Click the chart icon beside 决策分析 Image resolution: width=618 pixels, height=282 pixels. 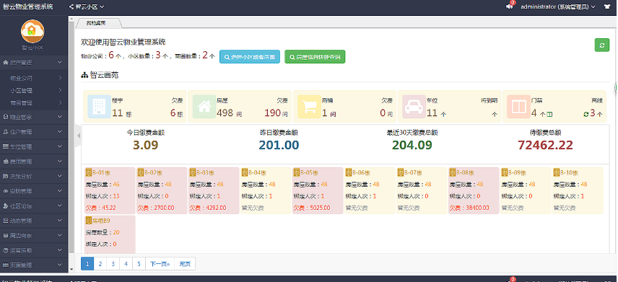pos(6,176)
